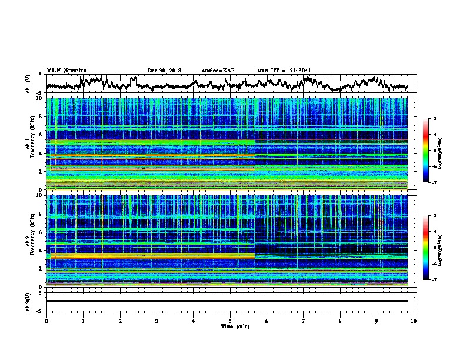Click the ch.2 frequency axis "4" tick label
Screen dimensions: 466x360
[x=41, y=251]
